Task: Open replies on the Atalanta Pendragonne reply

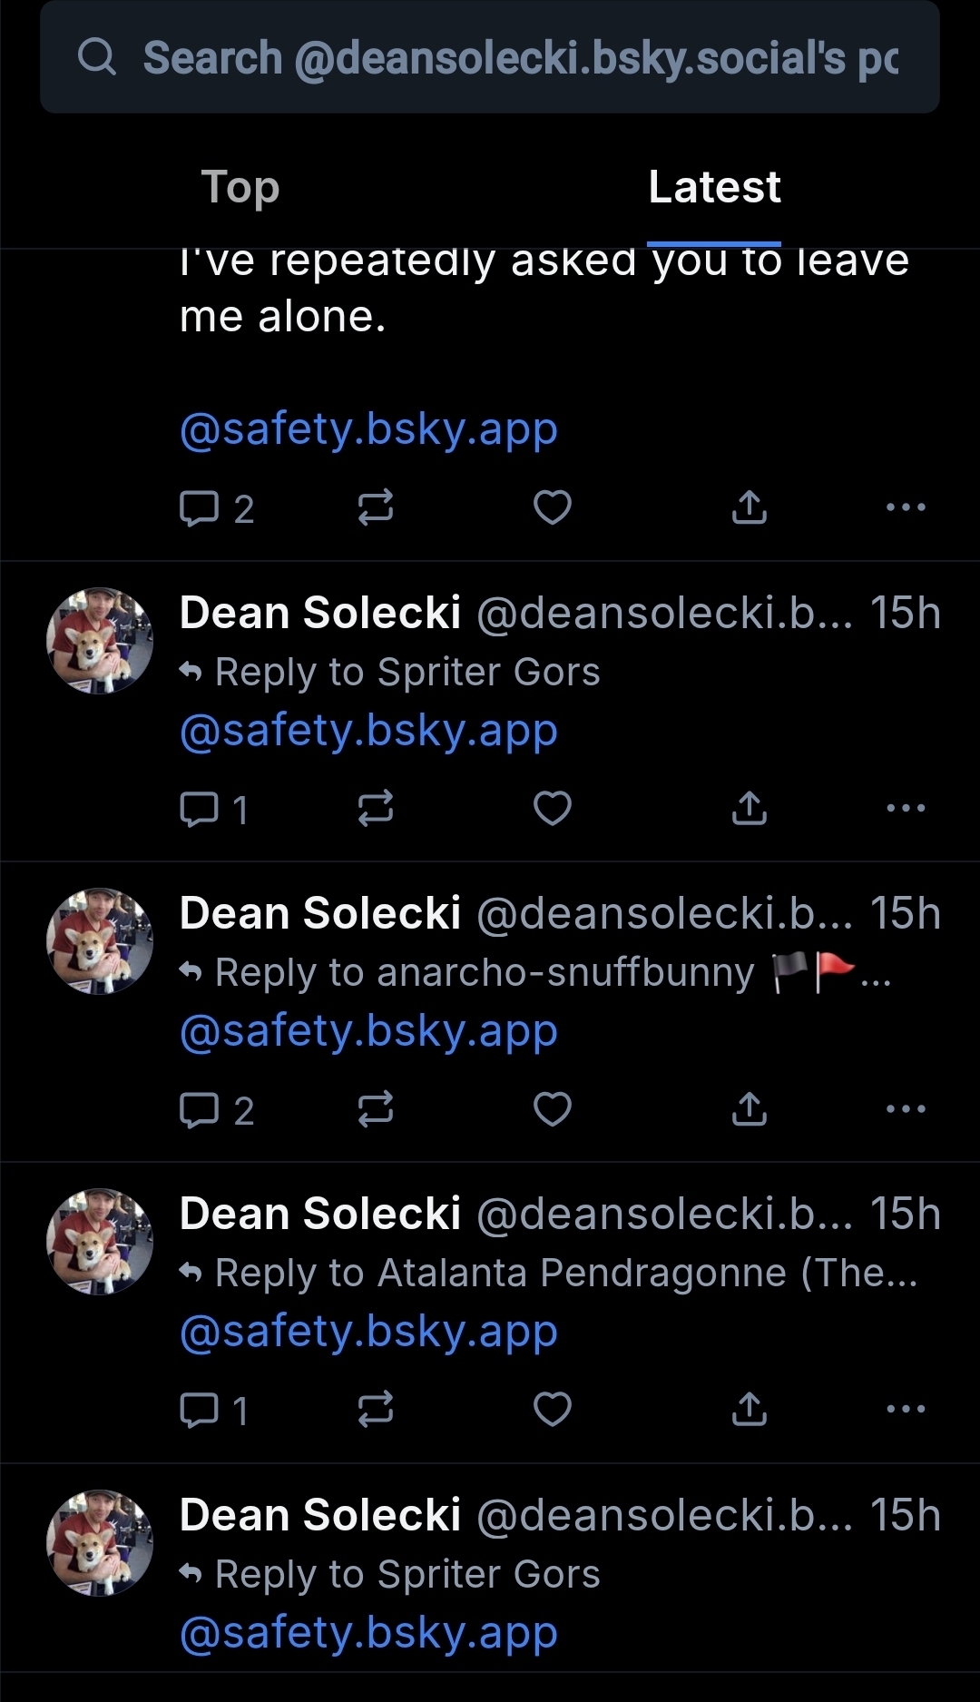Action: pos(214,1410)
